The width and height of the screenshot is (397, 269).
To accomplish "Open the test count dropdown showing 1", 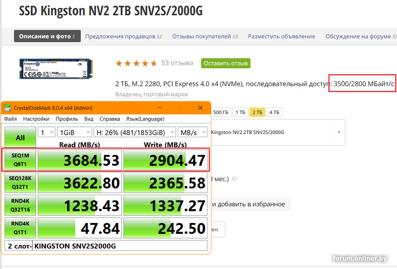I will (47, 132).
